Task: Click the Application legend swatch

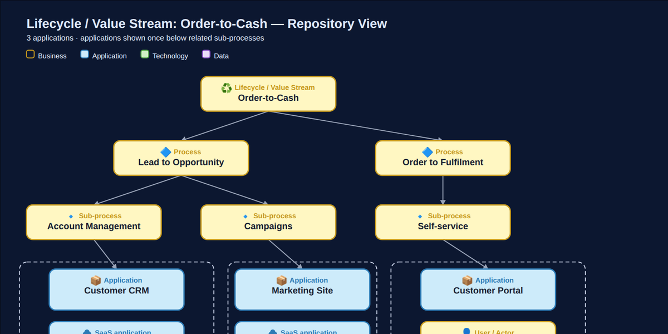Action: point(85,55)
